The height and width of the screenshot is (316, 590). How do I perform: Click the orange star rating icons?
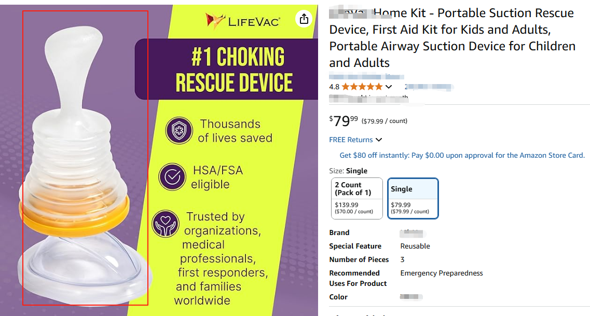362,87
